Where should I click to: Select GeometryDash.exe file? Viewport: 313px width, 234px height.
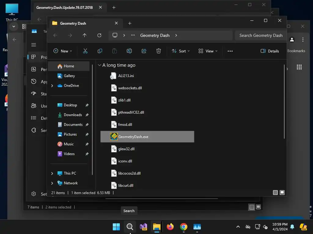click(x=147, y=137)
